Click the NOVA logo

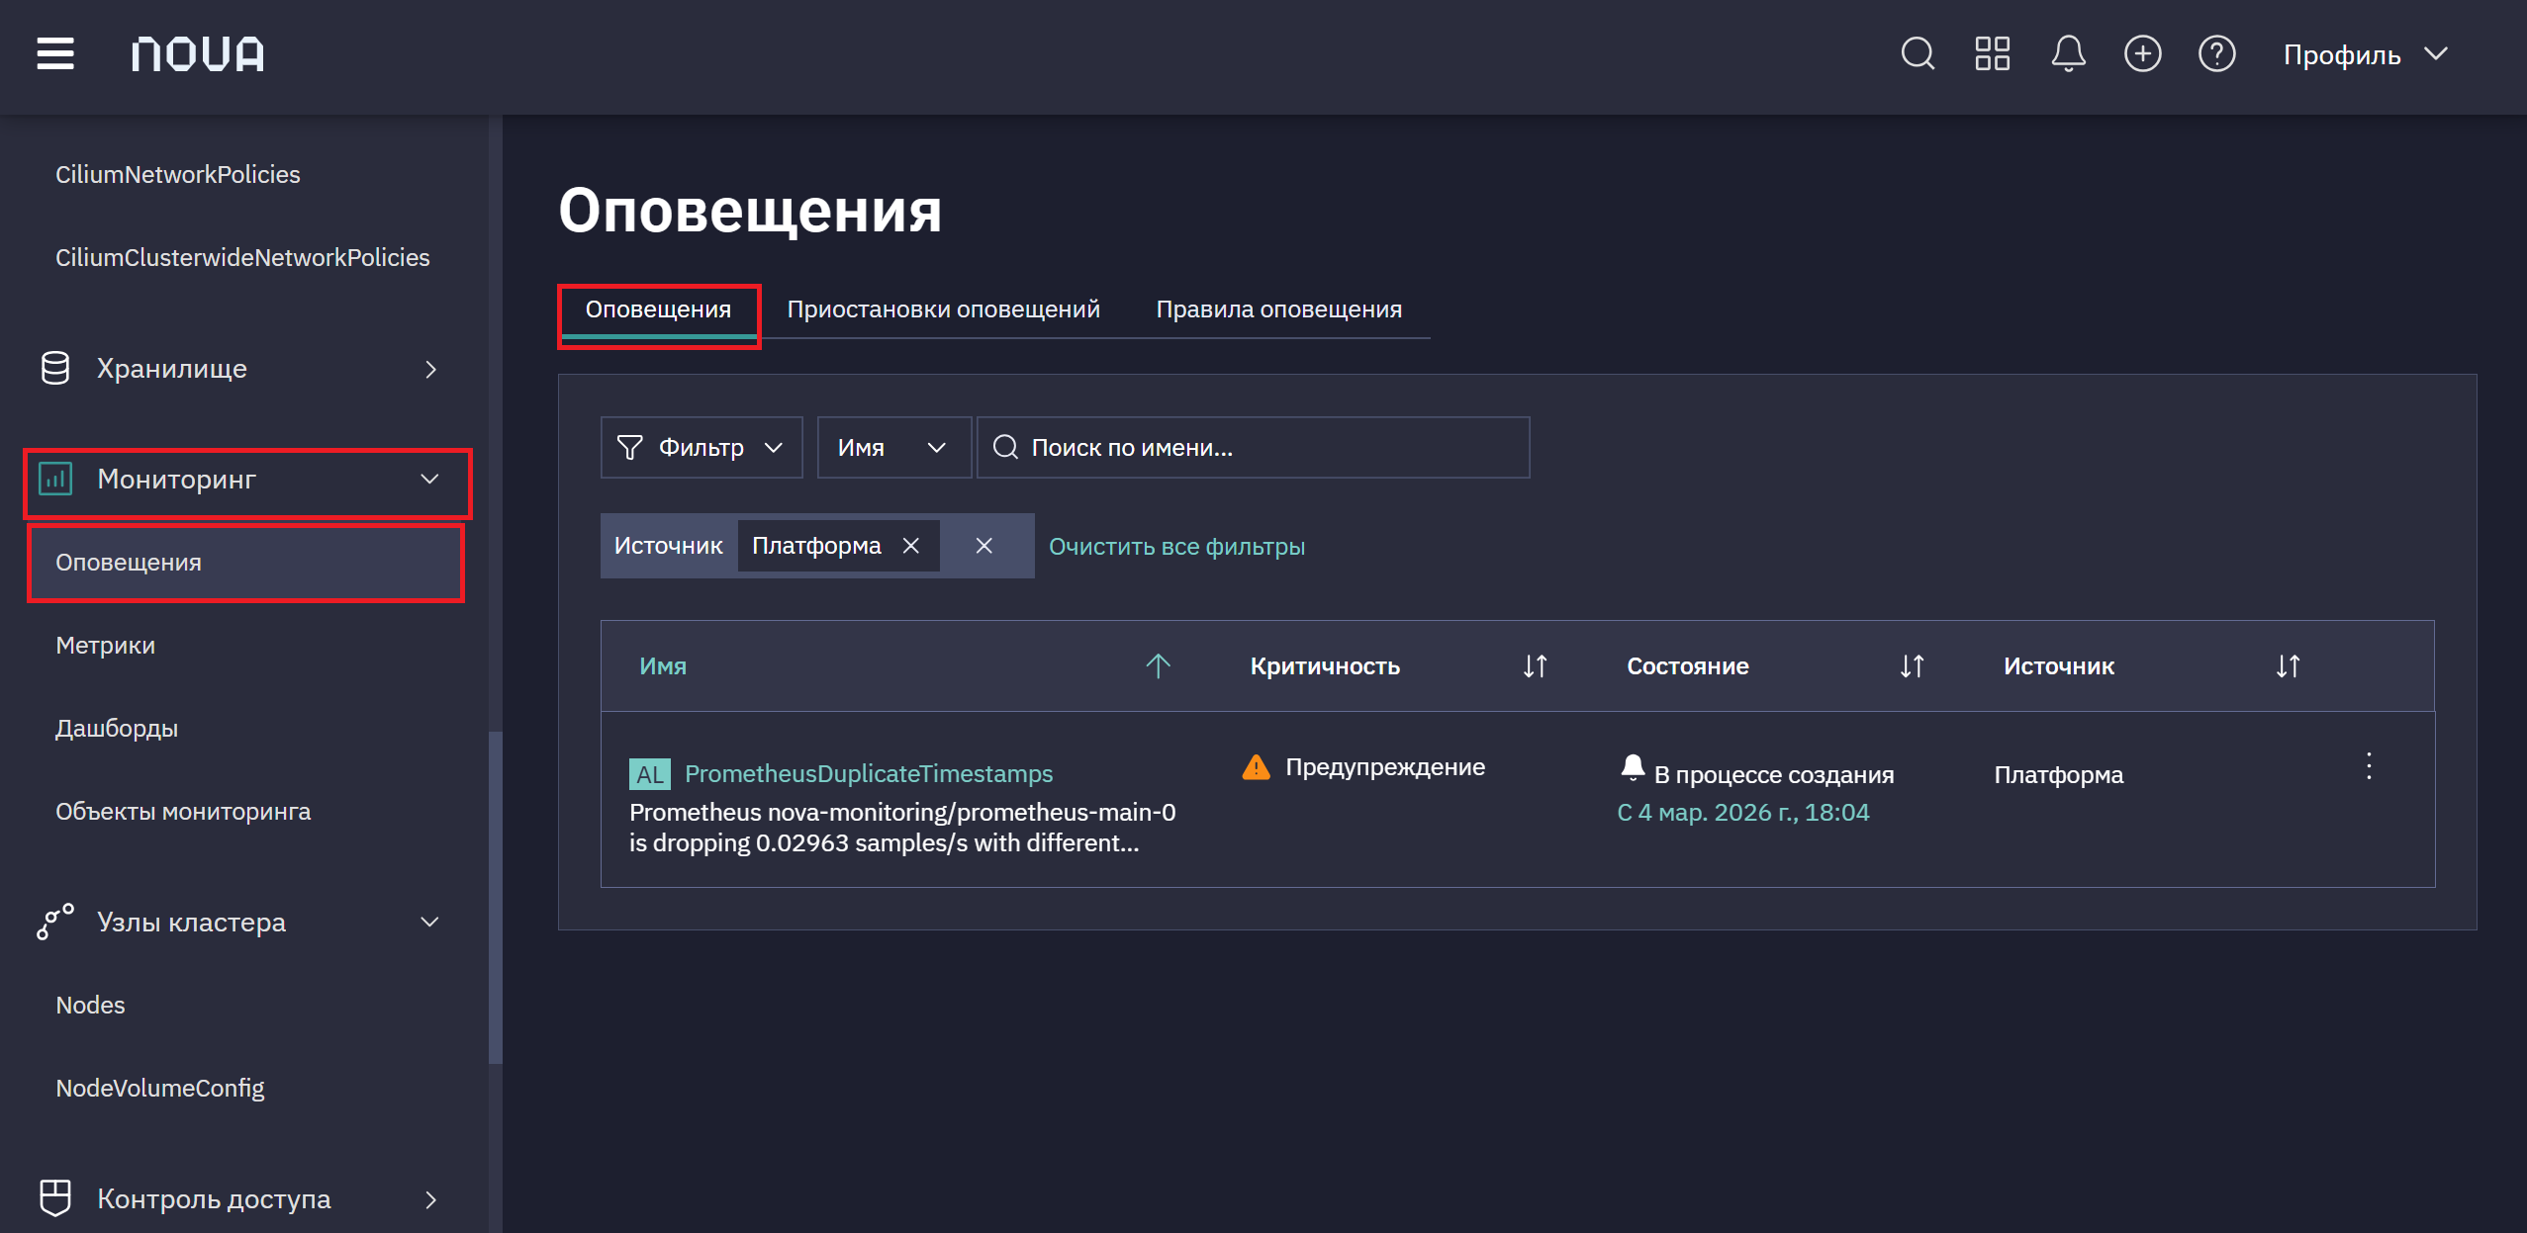[198, 53]
